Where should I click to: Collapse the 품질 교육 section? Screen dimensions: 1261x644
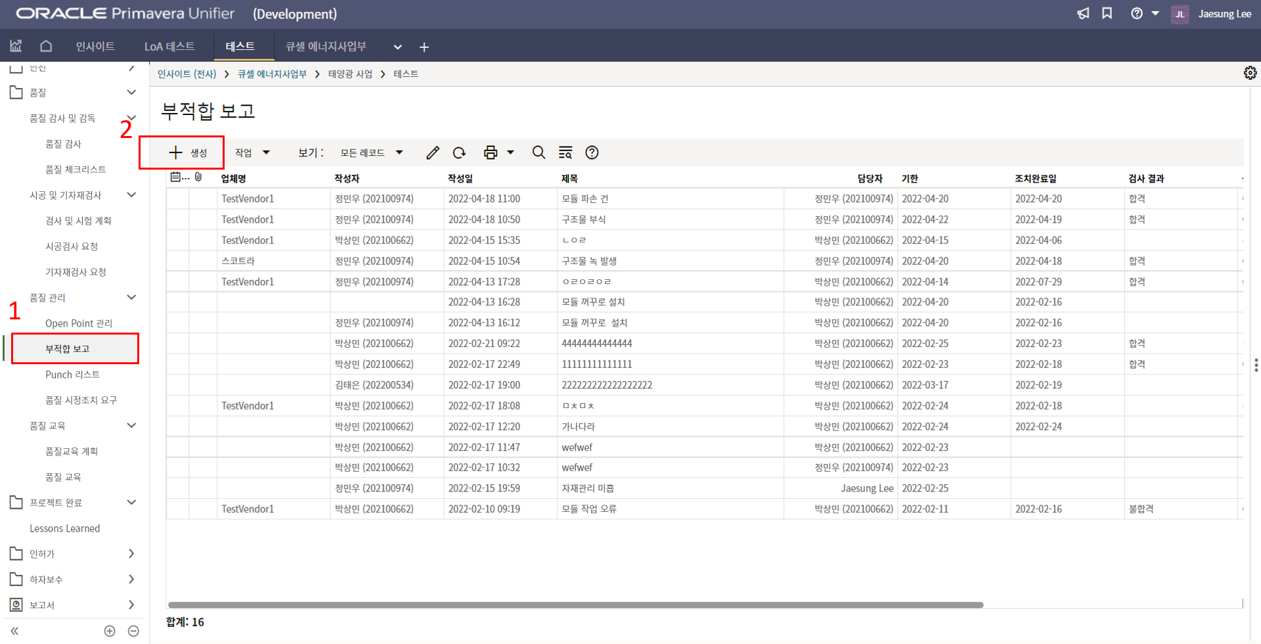pos(131,426)
